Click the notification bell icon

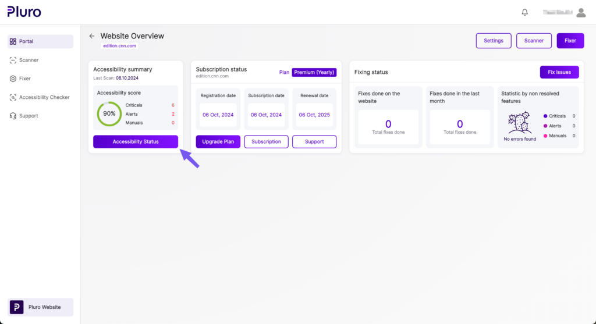coord(525,12)
